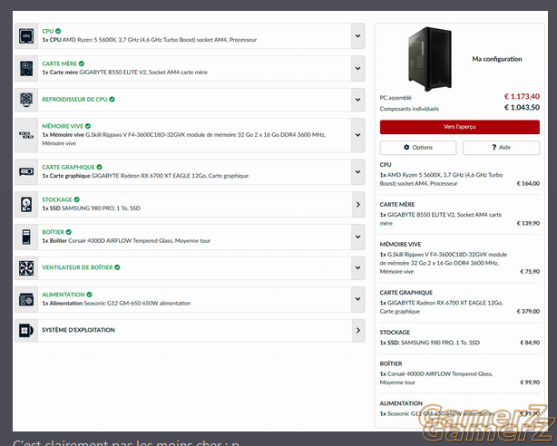Viewport: 557px width, 446px height.
Task: Click the green checkmark beside Carte mère
Action: (x=82, y=63)
